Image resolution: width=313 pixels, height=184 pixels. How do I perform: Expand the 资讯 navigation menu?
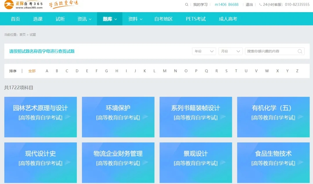tap(84, 18)
